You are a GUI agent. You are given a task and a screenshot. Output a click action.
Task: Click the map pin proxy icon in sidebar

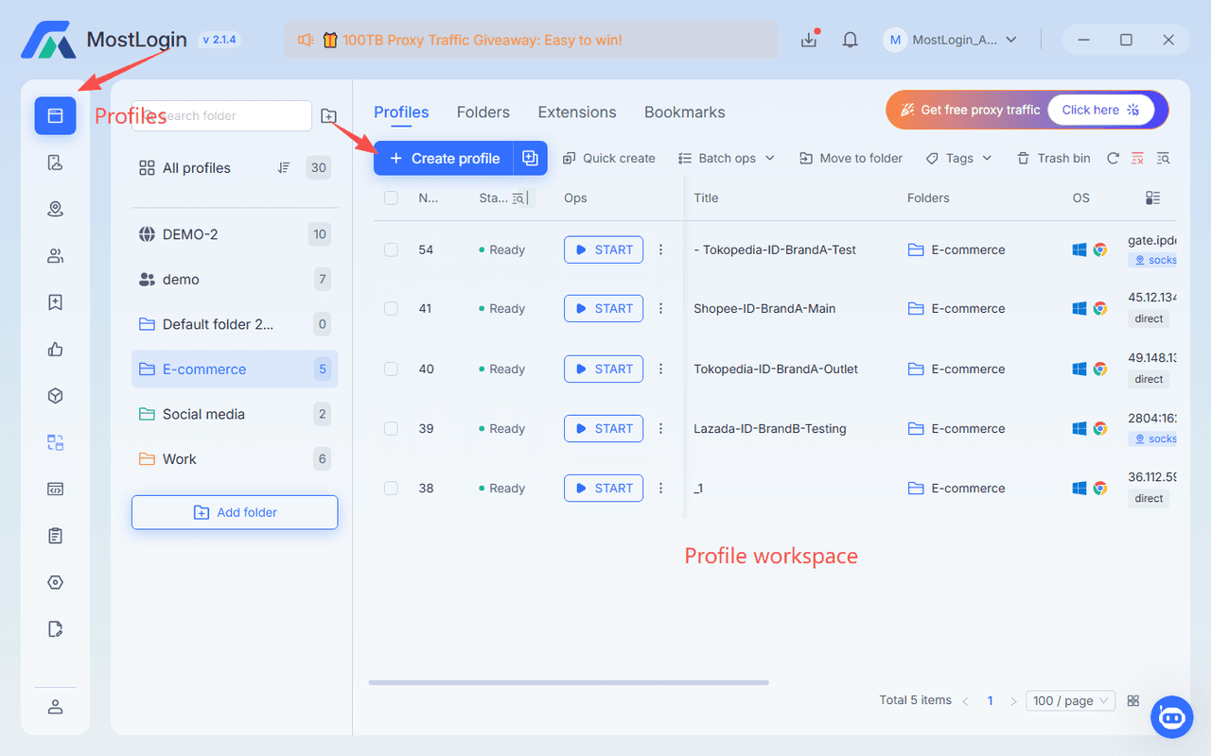55,209
